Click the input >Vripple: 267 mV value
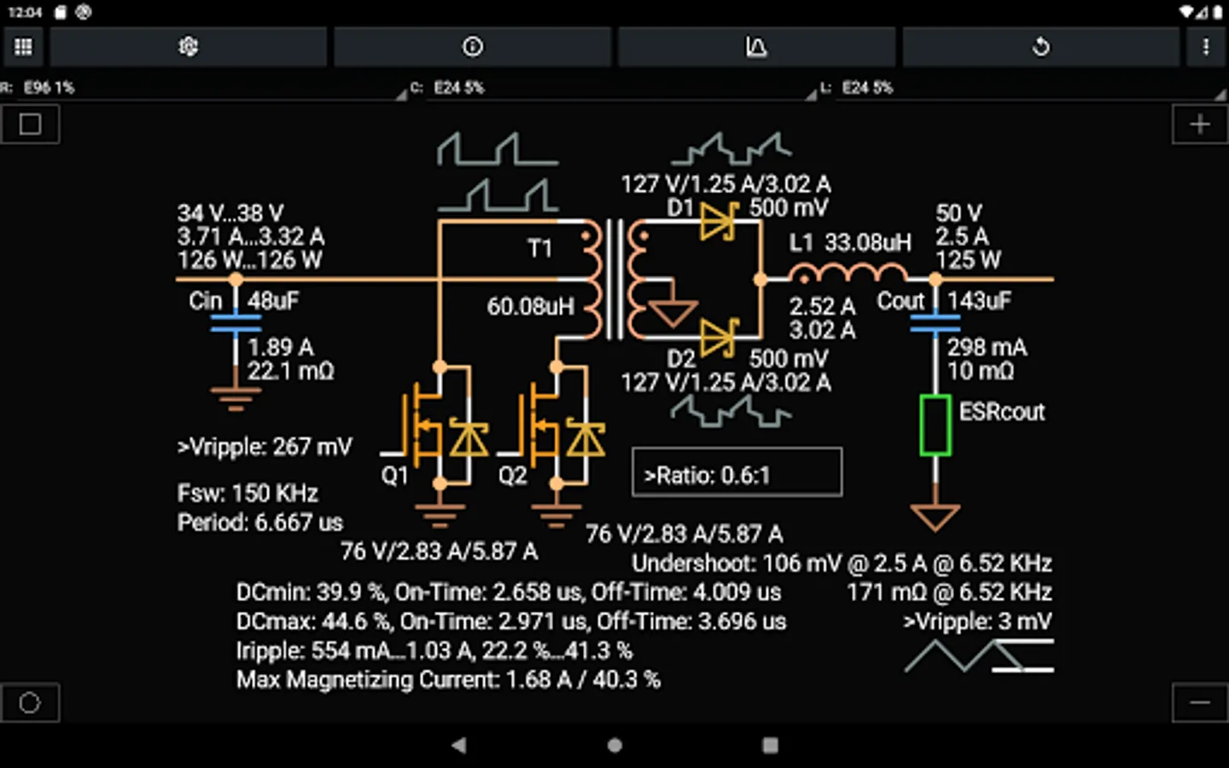 tap(265, 447)
